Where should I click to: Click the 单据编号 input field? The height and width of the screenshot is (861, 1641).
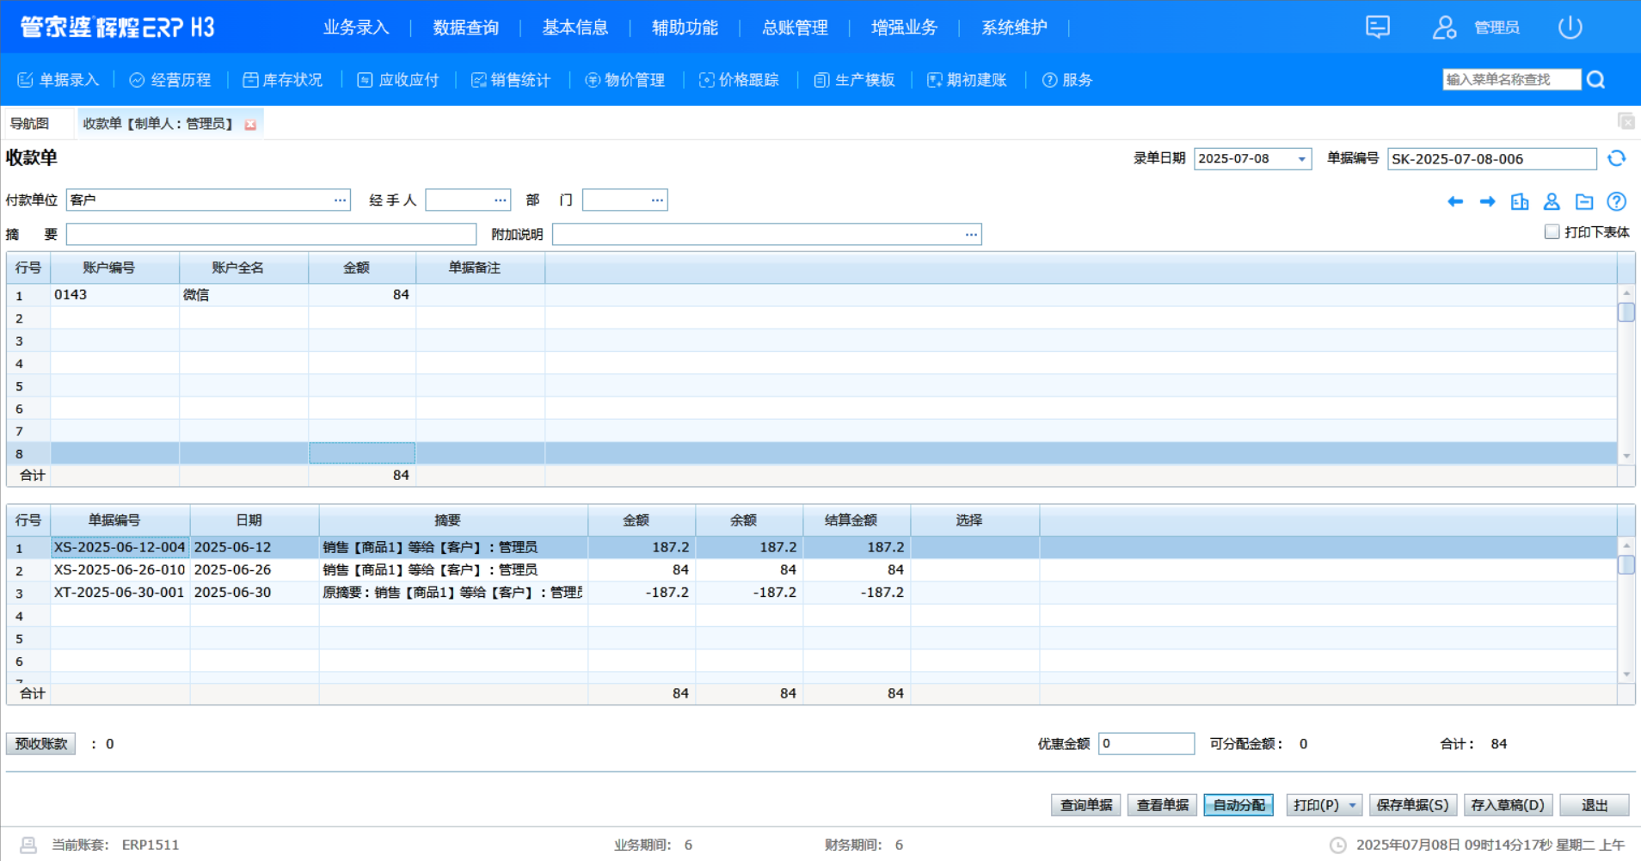click(x=1492, y=159)
